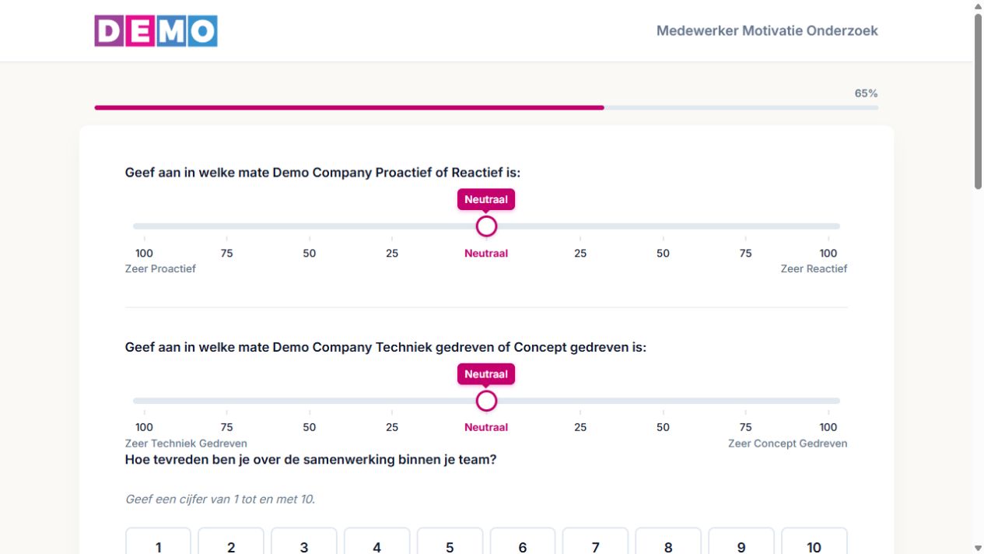
Task: Pick rating 8 on the satisfaction scale
Action: (x=668, y=542)
